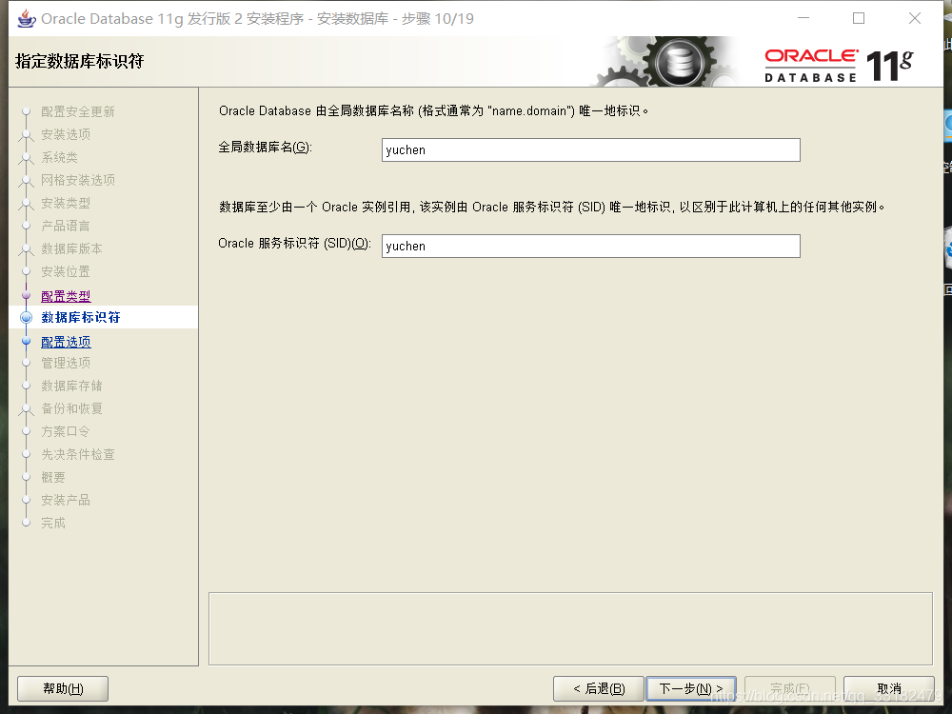Click the Oracle Database 11g logo
The width and height of the screenshot is (952, 714).
point(839,66)
